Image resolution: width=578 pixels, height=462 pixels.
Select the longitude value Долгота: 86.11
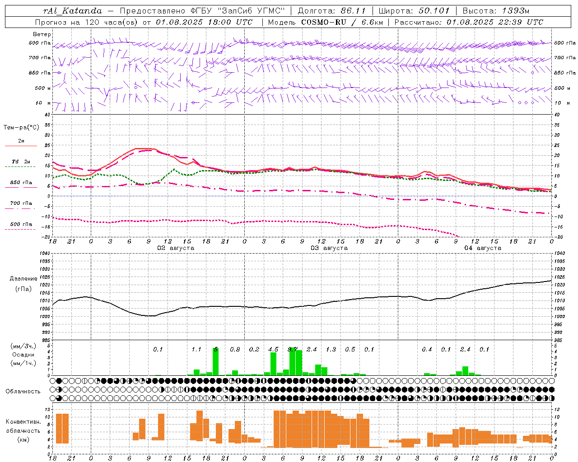[x=332, y=11]
